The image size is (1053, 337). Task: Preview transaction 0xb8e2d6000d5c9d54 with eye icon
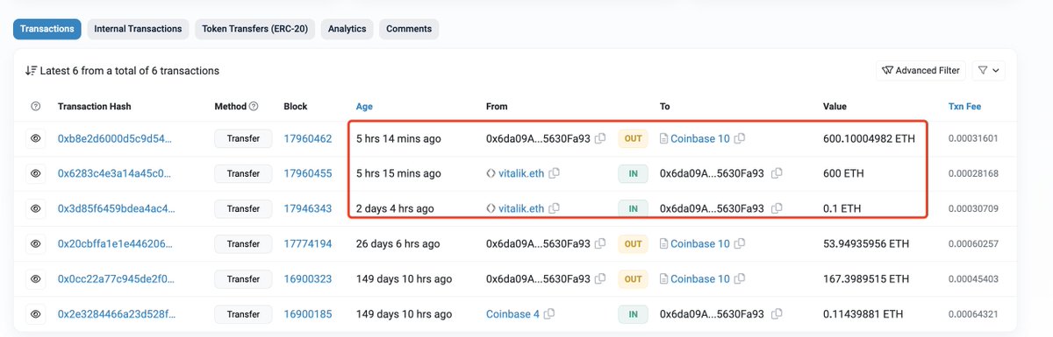click(36, 138)
